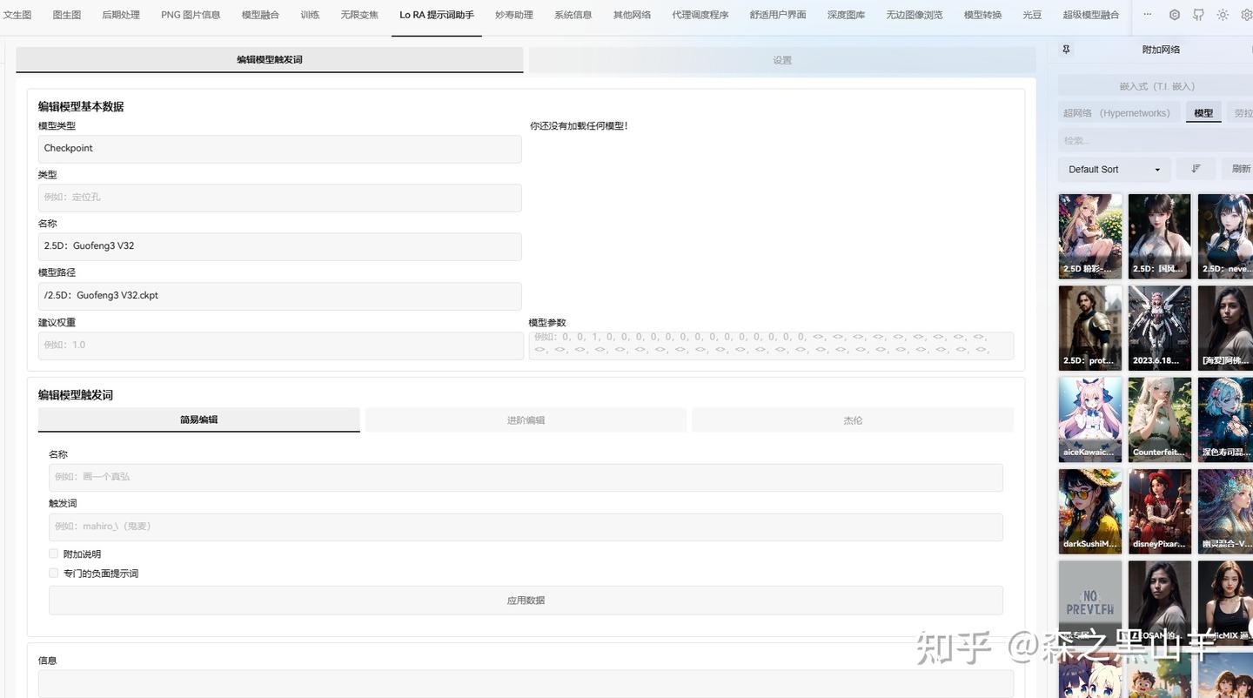Open the 训练 tab
The image size is (1253, 698).
[x=310, y=15]
